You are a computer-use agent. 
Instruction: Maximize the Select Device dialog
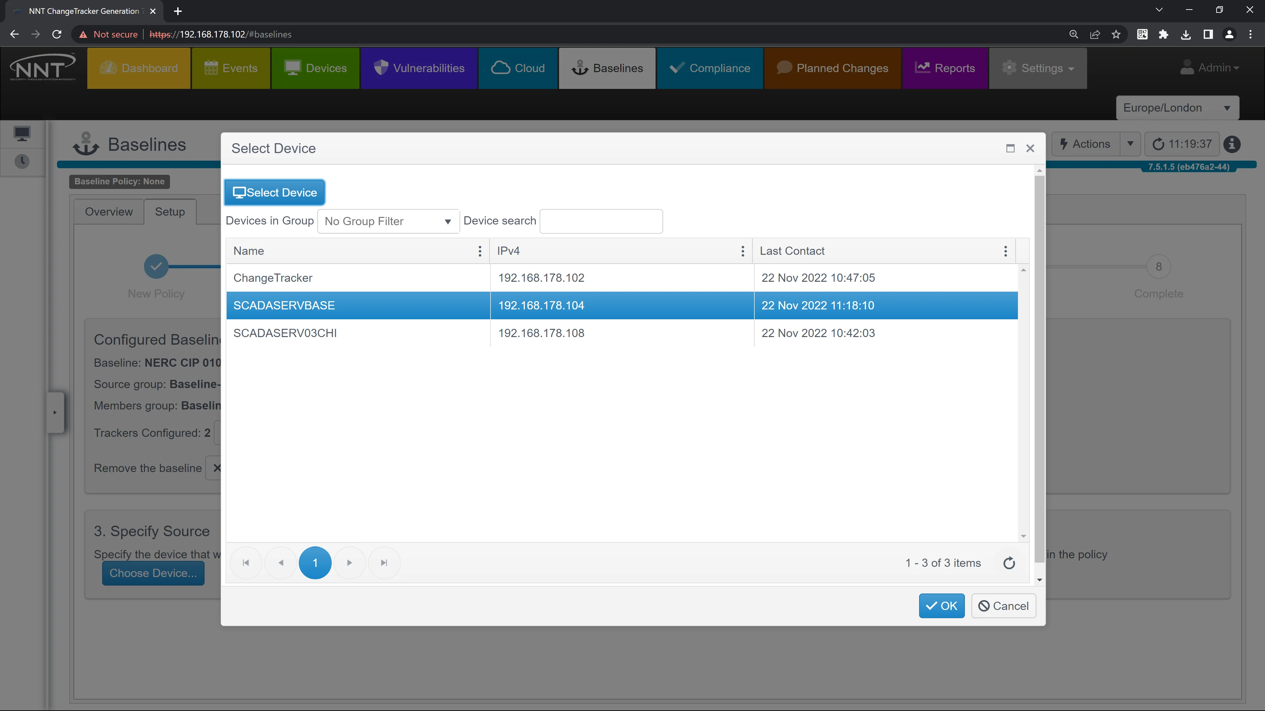1010,148
